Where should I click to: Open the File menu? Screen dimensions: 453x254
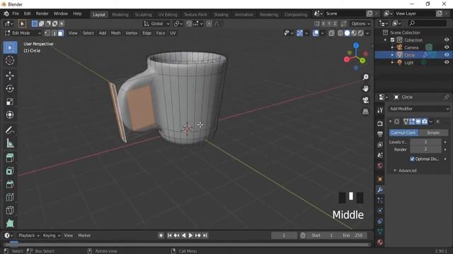(x=16, y=13)
